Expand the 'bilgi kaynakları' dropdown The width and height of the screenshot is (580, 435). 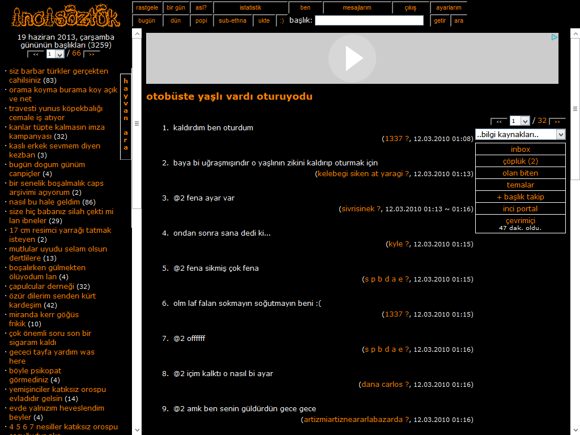point(520,134)
